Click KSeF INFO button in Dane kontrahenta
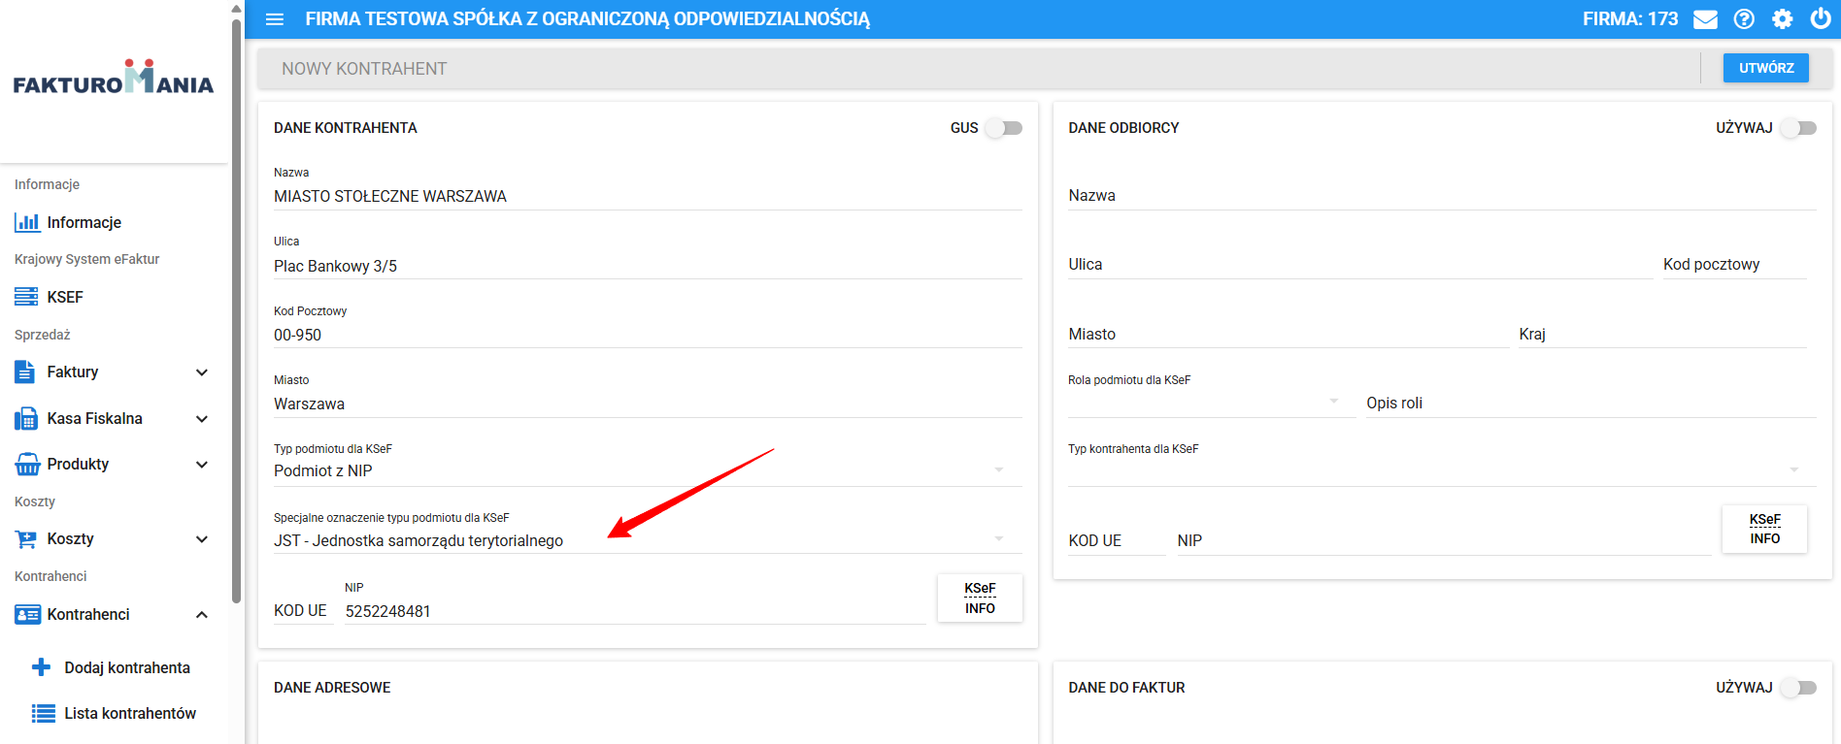 pyautogui.click(x=980, y=598)
